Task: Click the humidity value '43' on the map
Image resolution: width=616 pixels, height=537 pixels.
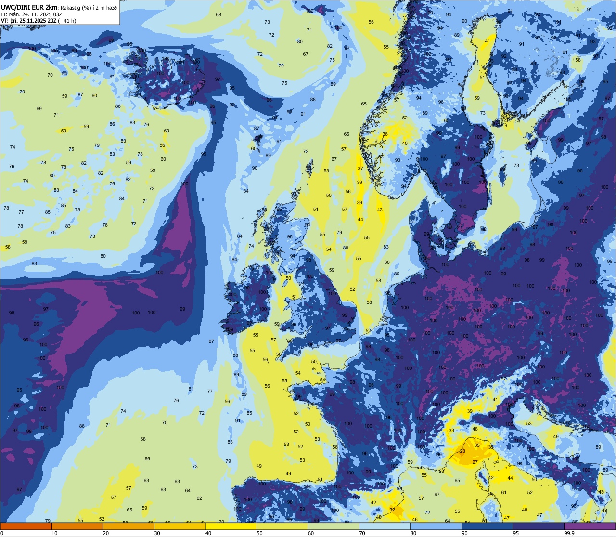Action: click(x=380, y=210)
